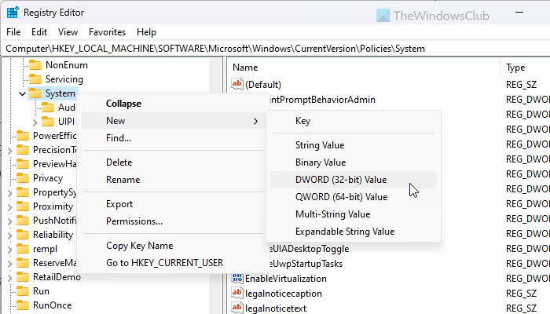550x314 pixels.
Task: Click the System key folder icon
Action: [x=35, y=93]
